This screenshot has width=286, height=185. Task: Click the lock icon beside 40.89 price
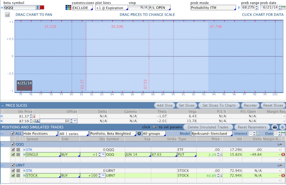tap(221, 175)
